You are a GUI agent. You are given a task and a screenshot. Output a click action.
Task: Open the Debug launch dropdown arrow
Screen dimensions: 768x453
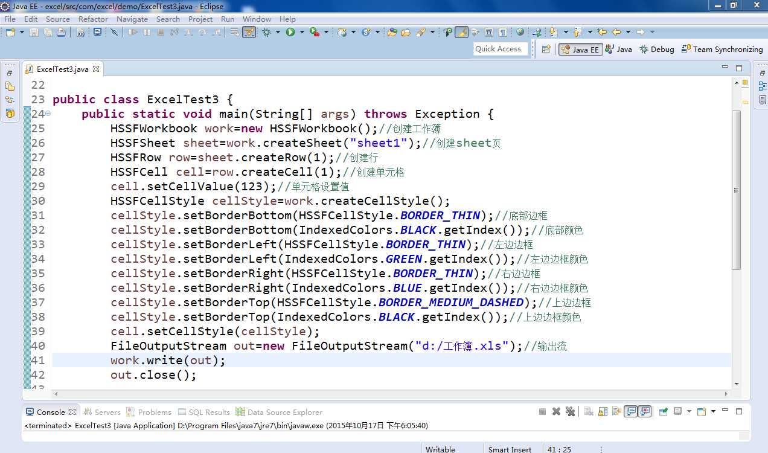pyautogui.click(x=277, y=32)
